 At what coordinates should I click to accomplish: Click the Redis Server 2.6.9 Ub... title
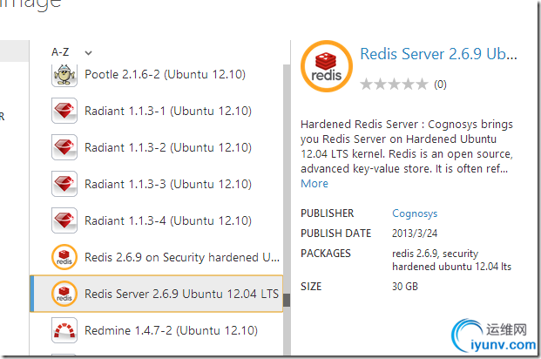point(438,54)
